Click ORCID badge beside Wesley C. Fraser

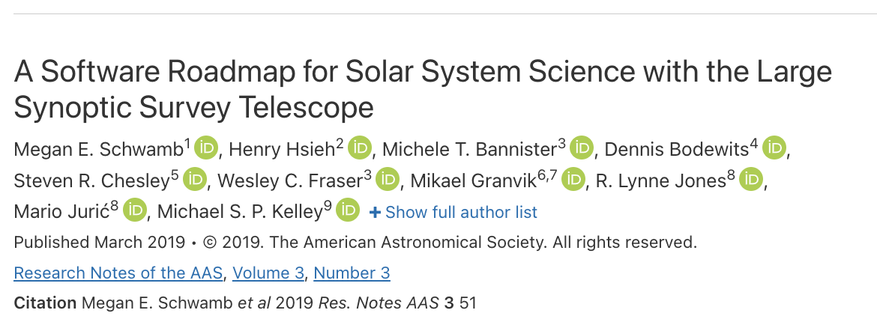(x=387, y=180)
